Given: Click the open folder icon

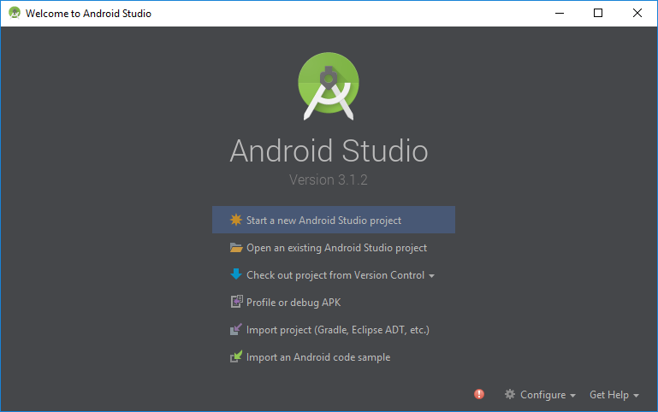Looking at the screenshot, I should (x=236, y=248).
